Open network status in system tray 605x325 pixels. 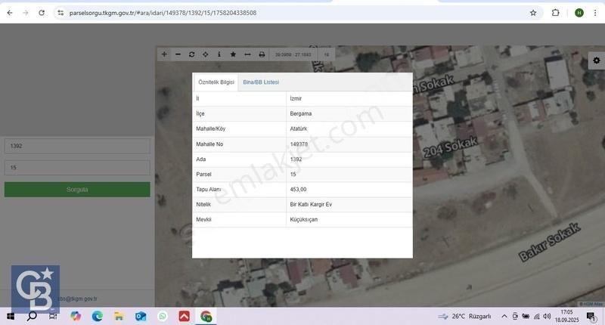tap(536, 316)
